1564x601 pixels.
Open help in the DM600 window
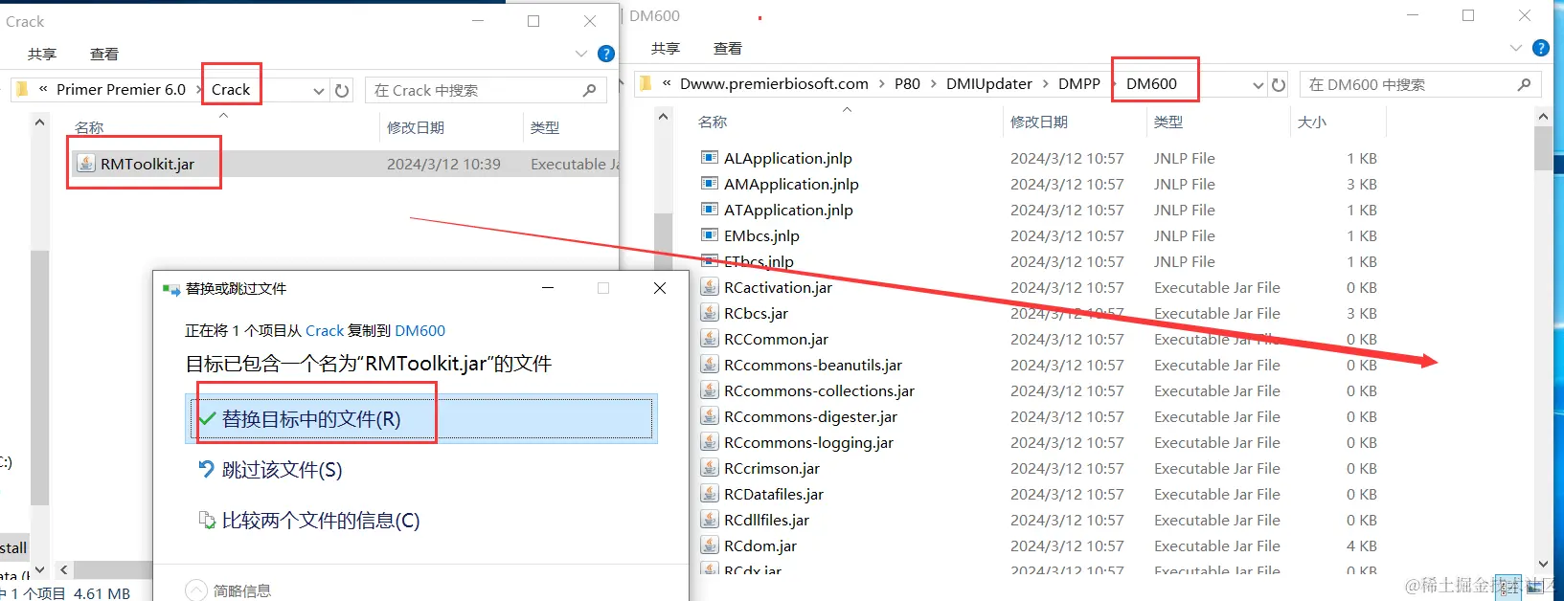tap(1541, 48)
